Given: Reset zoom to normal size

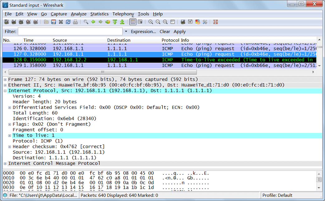Looking at the screenshot, I should point(165,22).
